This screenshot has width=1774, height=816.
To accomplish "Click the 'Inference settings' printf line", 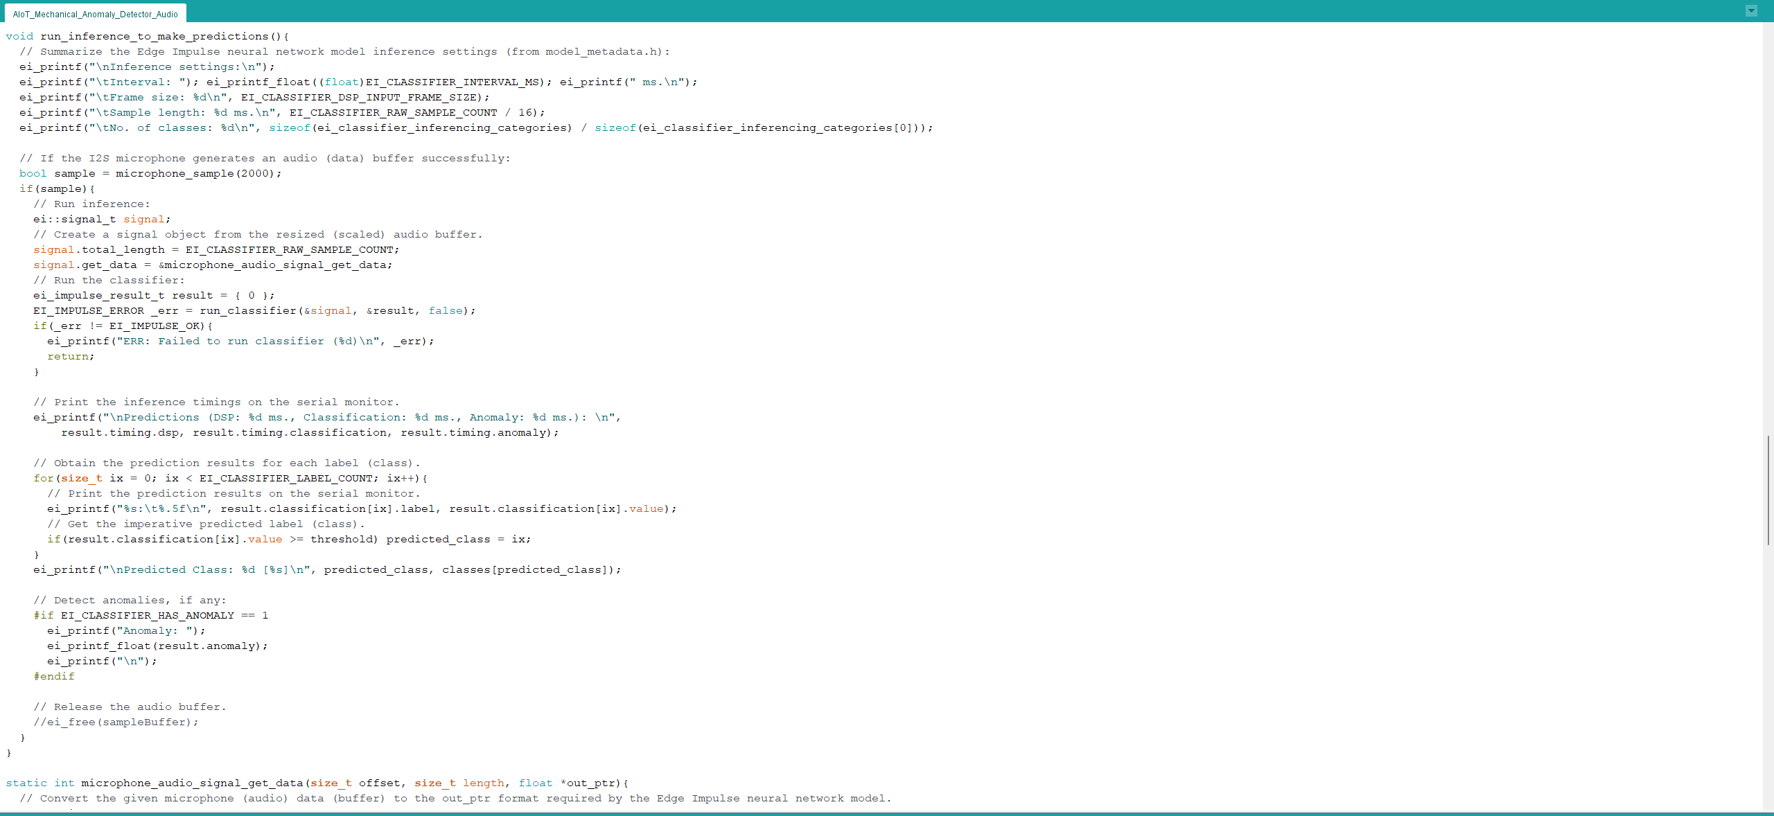I will pyautogui.click(x=148, y=66).
